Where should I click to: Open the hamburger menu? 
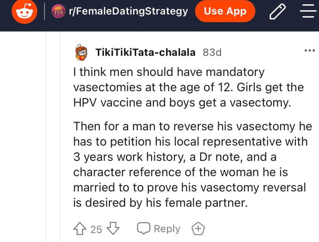coord(308,11)
